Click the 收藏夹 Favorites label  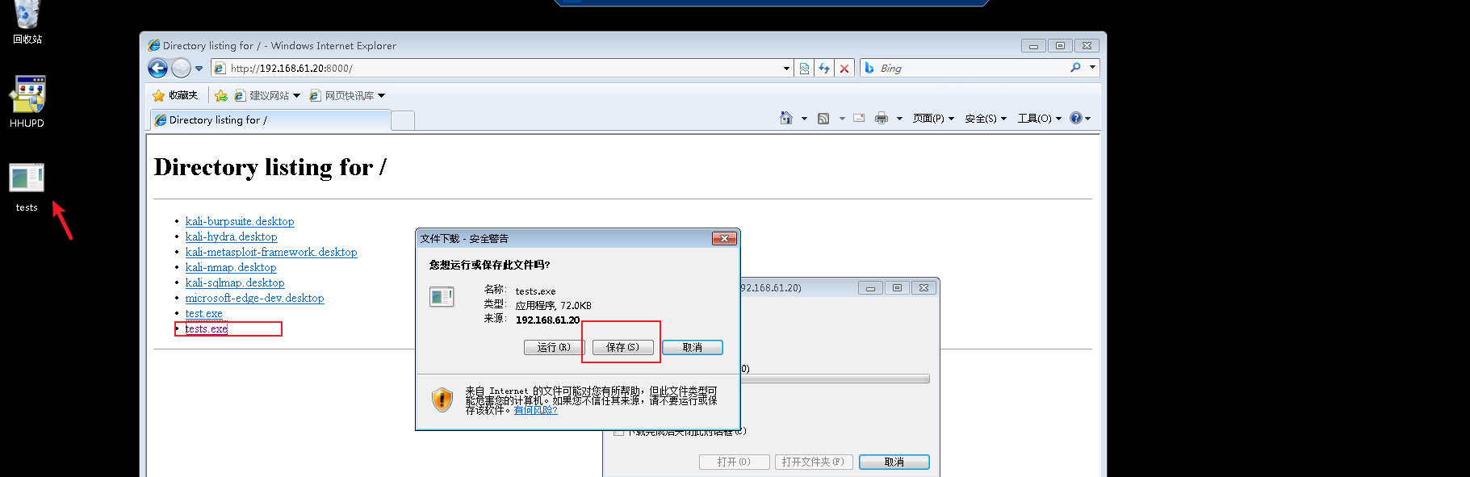click(x=183, y=95)
